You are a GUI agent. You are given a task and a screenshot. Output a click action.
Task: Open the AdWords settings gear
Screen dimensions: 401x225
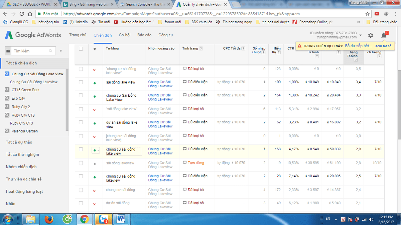click(371, 35)
